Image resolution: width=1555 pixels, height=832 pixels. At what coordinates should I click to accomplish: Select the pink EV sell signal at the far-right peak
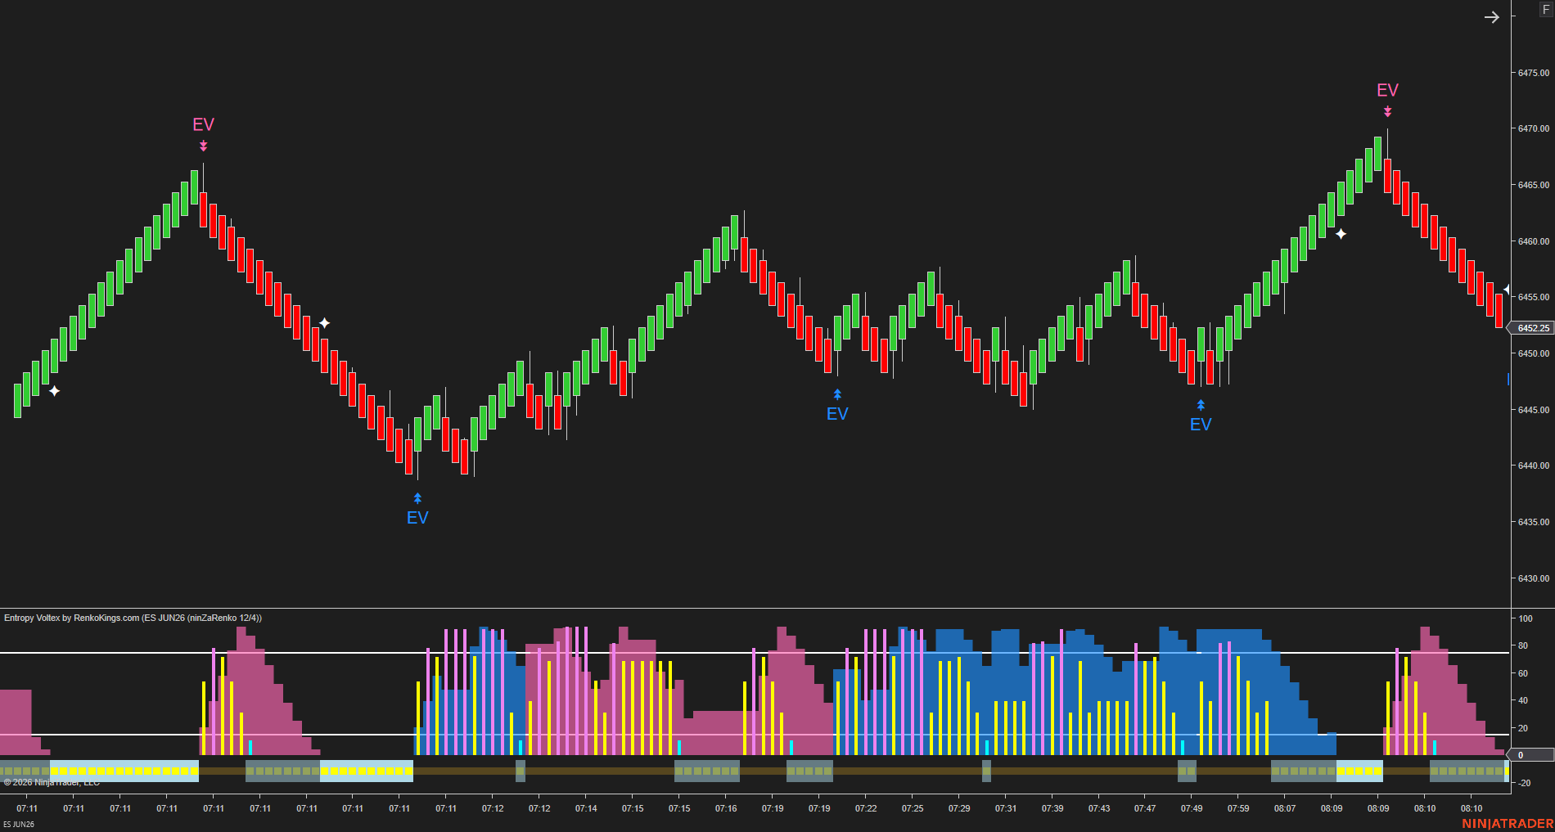[x=1387, y=91]
